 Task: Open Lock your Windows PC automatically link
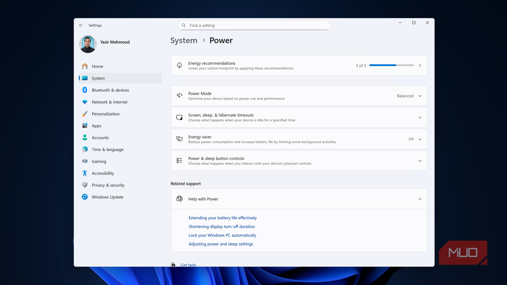click(222, 235)
